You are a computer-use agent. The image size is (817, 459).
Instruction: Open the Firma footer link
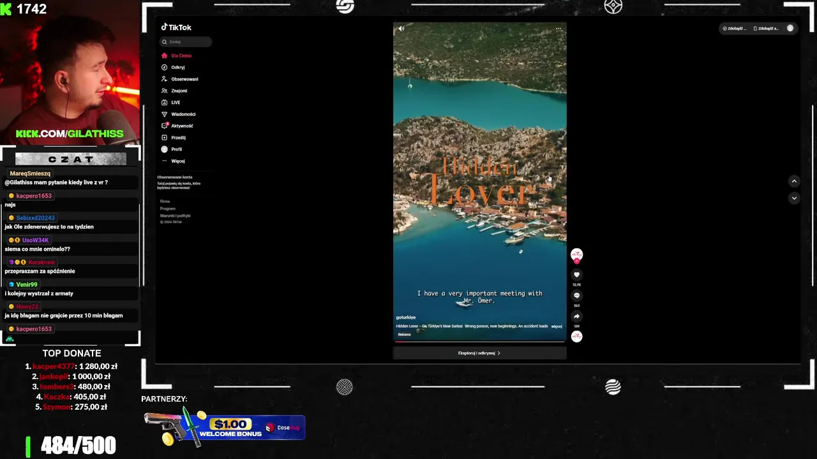pyautogui.click(x=165, y=201)
